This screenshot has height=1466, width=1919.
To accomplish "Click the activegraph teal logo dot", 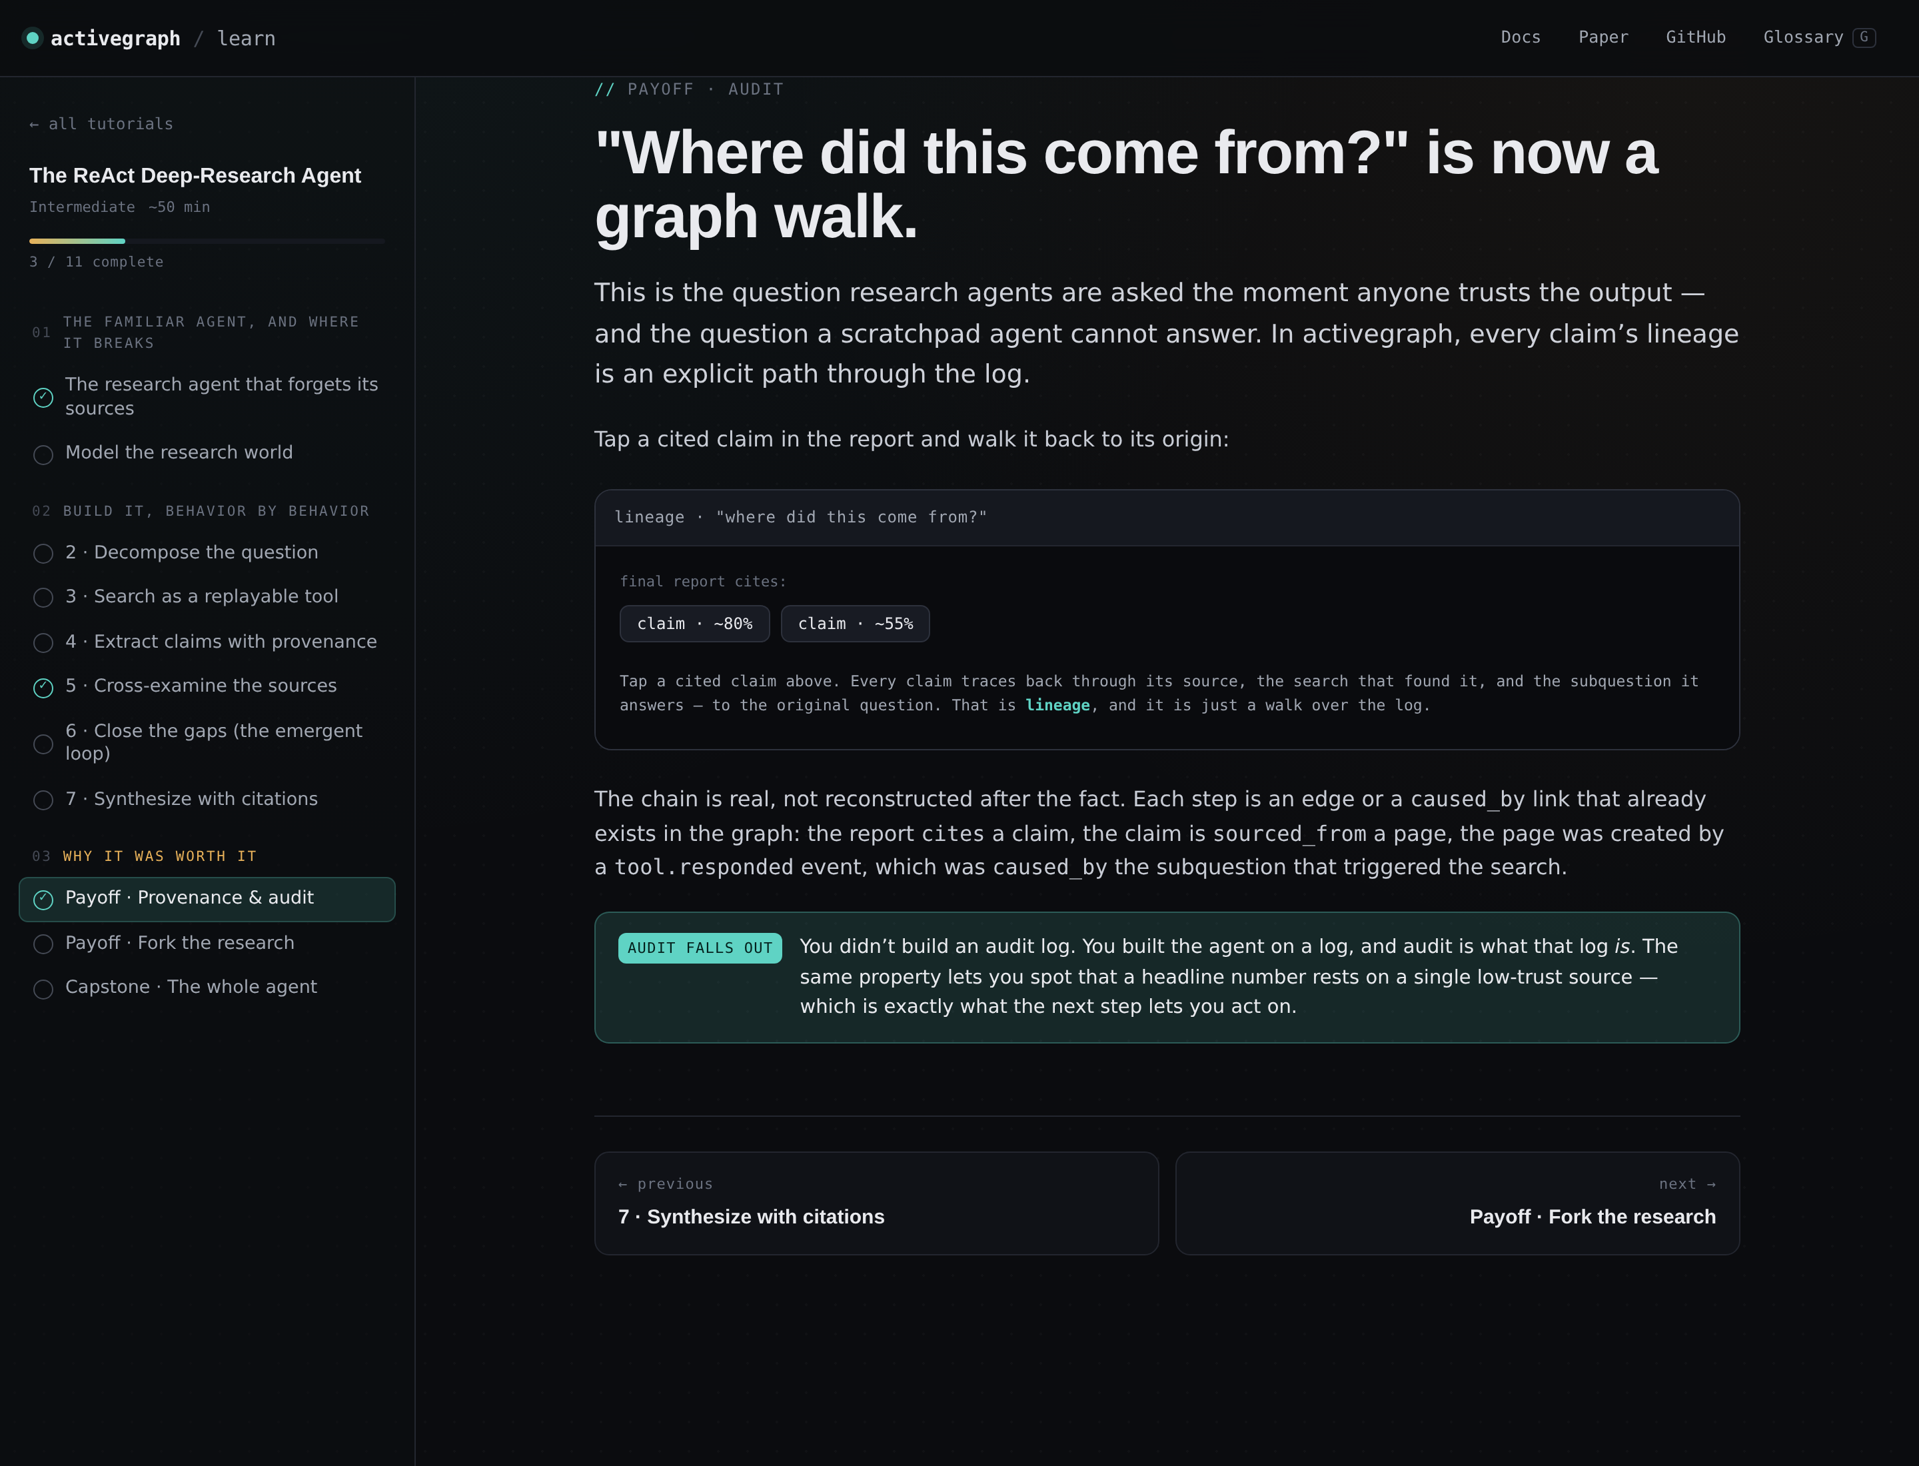I will click(x=32, y=37).
